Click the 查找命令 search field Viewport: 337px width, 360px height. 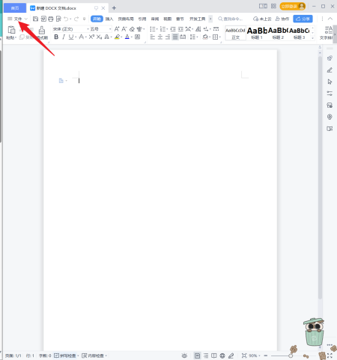tap(230, 19)
